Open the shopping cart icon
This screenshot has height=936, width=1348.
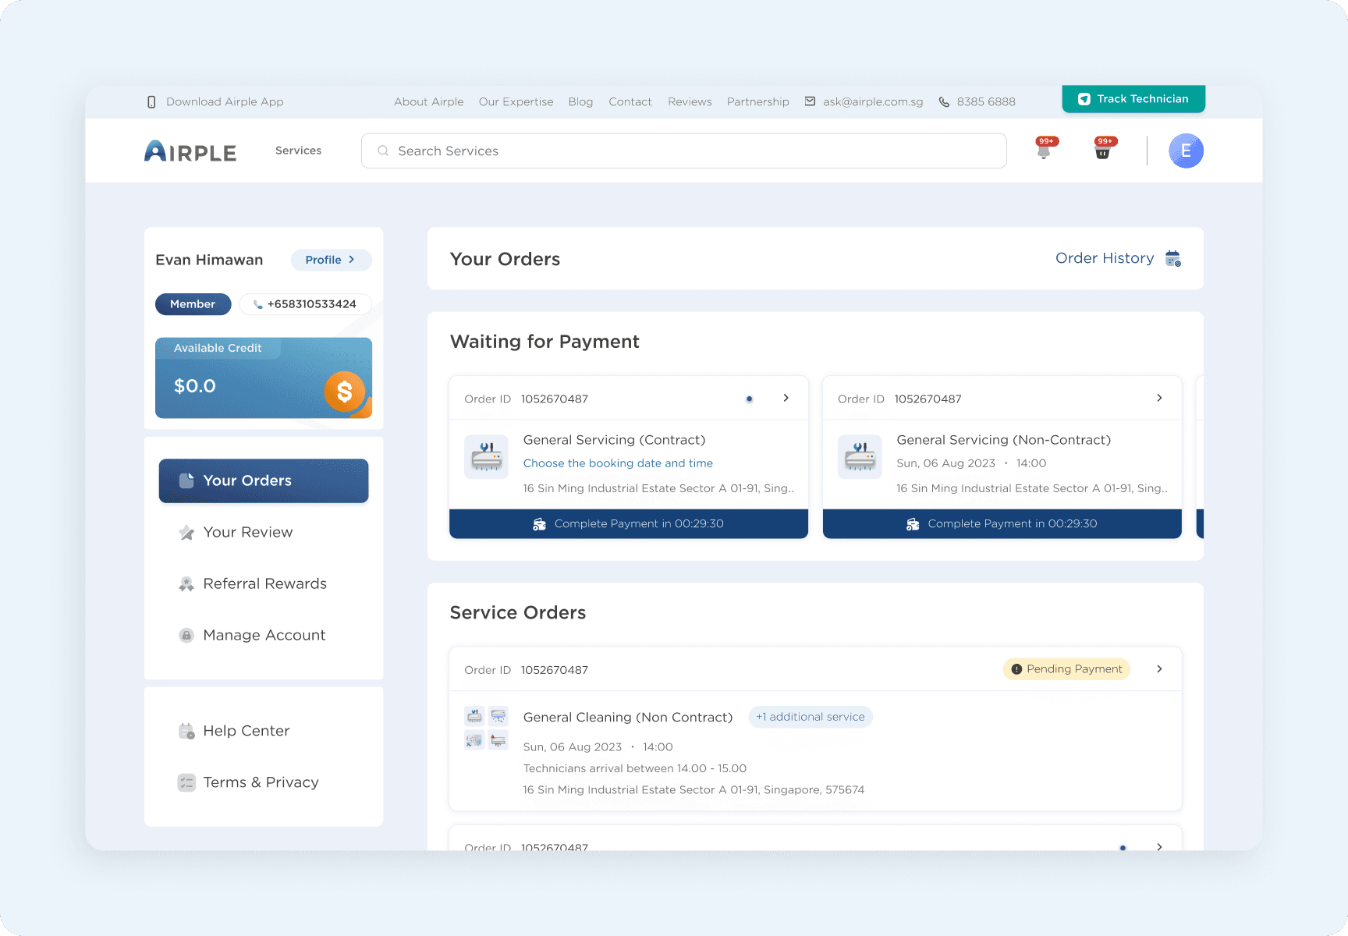1103,150
